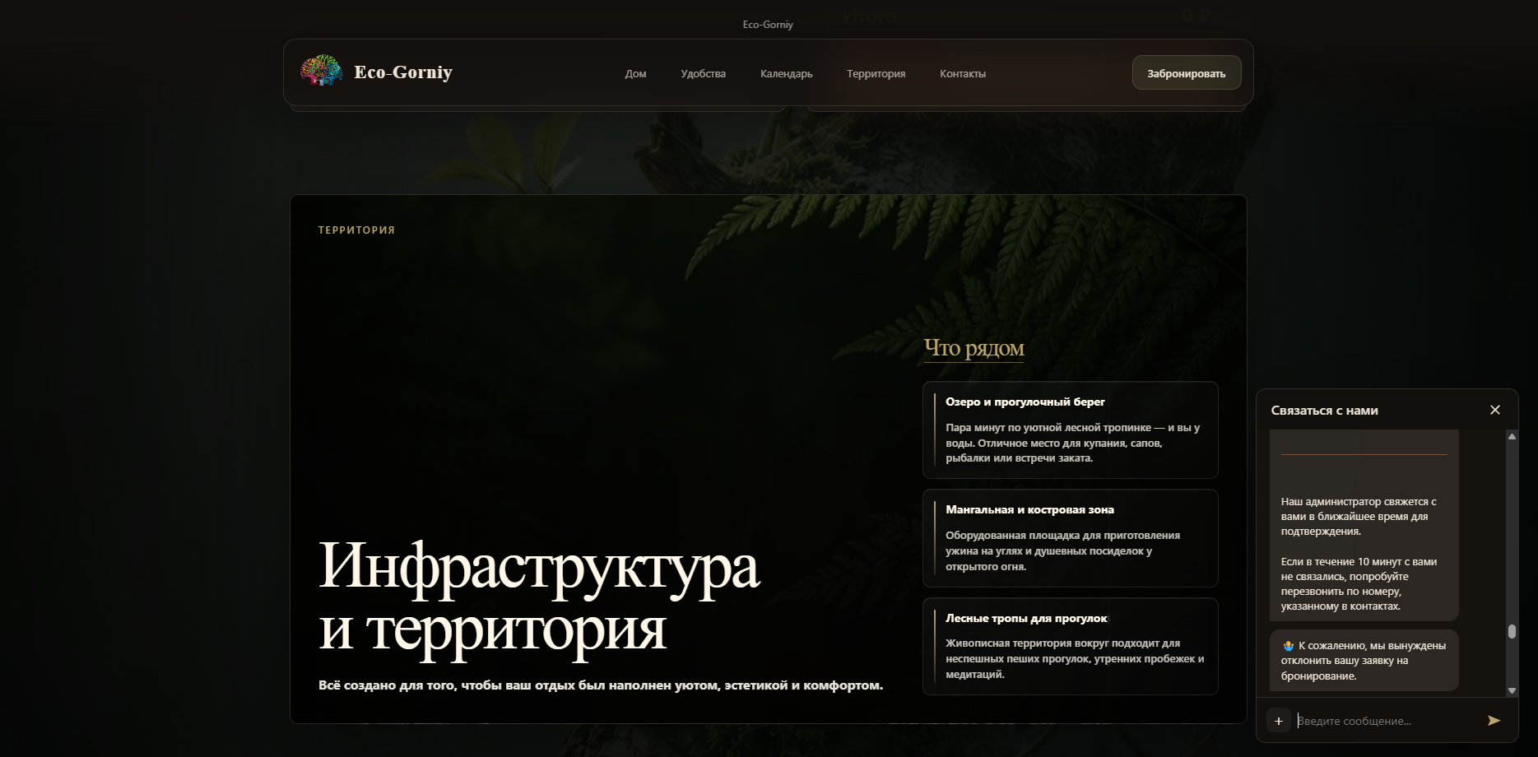The image size is (1538, 757).
Task: Click the ТЕРРИТОРИЯ section label
Action: point(356,230)
